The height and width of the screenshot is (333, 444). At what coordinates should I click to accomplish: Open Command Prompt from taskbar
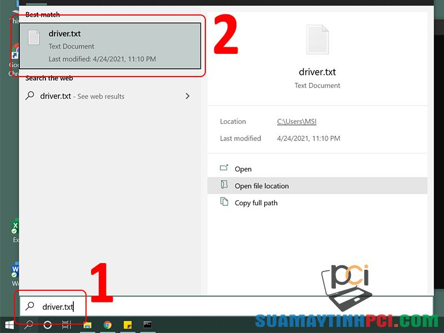pos(147,325)
